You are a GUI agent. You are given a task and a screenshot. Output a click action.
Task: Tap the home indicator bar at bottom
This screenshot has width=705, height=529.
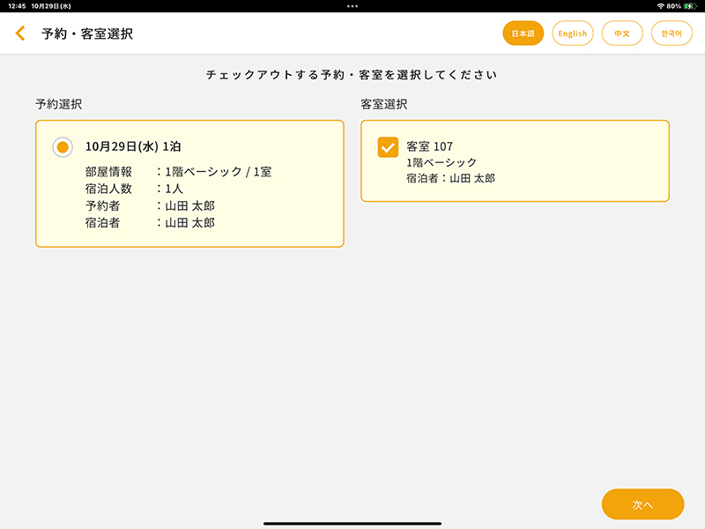point(352,522)
